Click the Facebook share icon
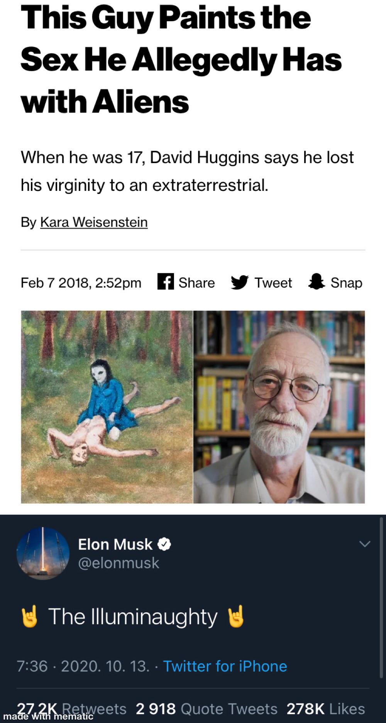Image resolution: width=386 pixels, height=723 pixels. [x=166, y=281]
